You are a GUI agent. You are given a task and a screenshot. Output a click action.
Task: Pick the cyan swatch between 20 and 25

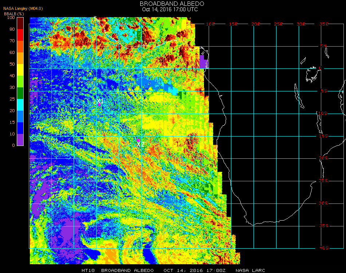20,105
